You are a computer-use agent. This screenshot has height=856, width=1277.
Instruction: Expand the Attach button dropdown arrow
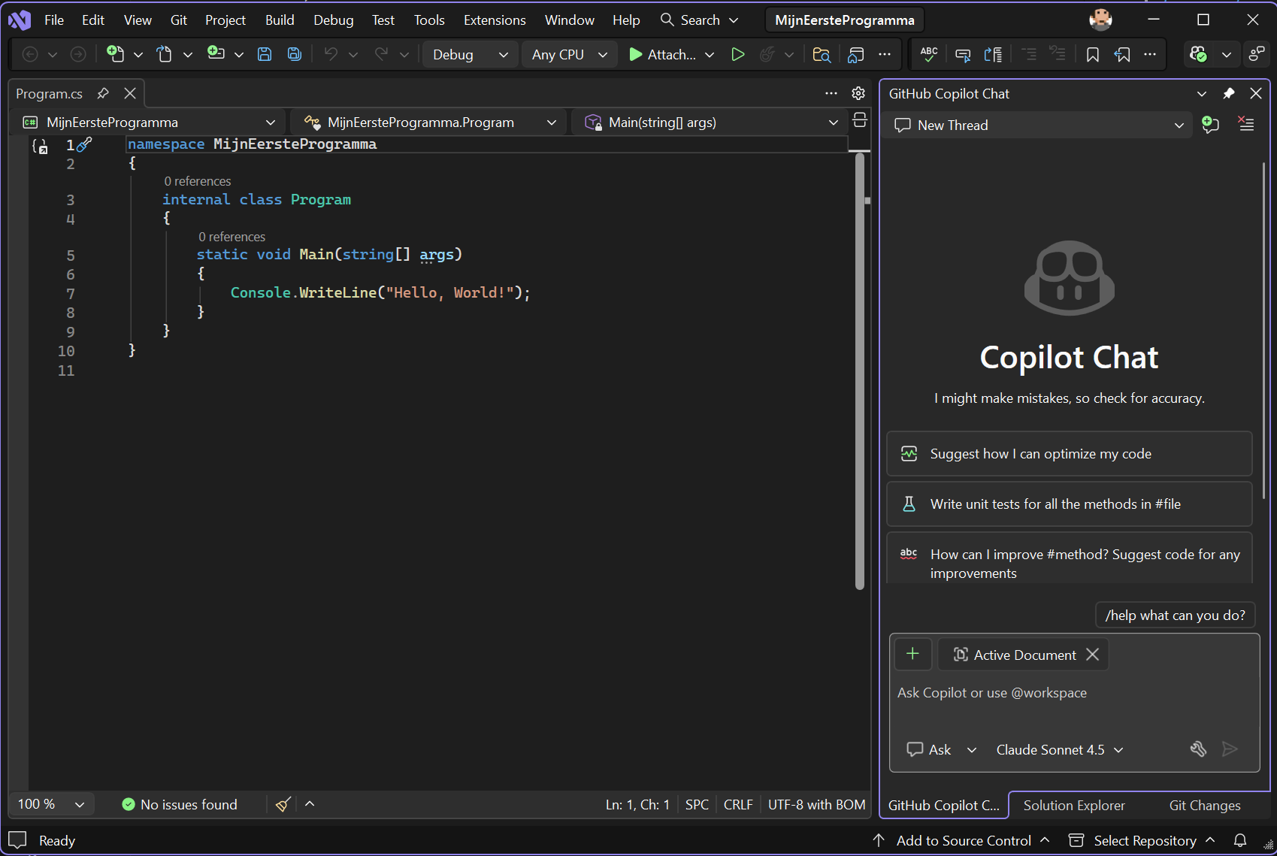[710, 54]
